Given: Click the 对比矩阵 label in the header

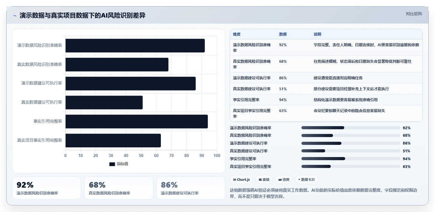Looking at the screenshot, I should (414, 14).
